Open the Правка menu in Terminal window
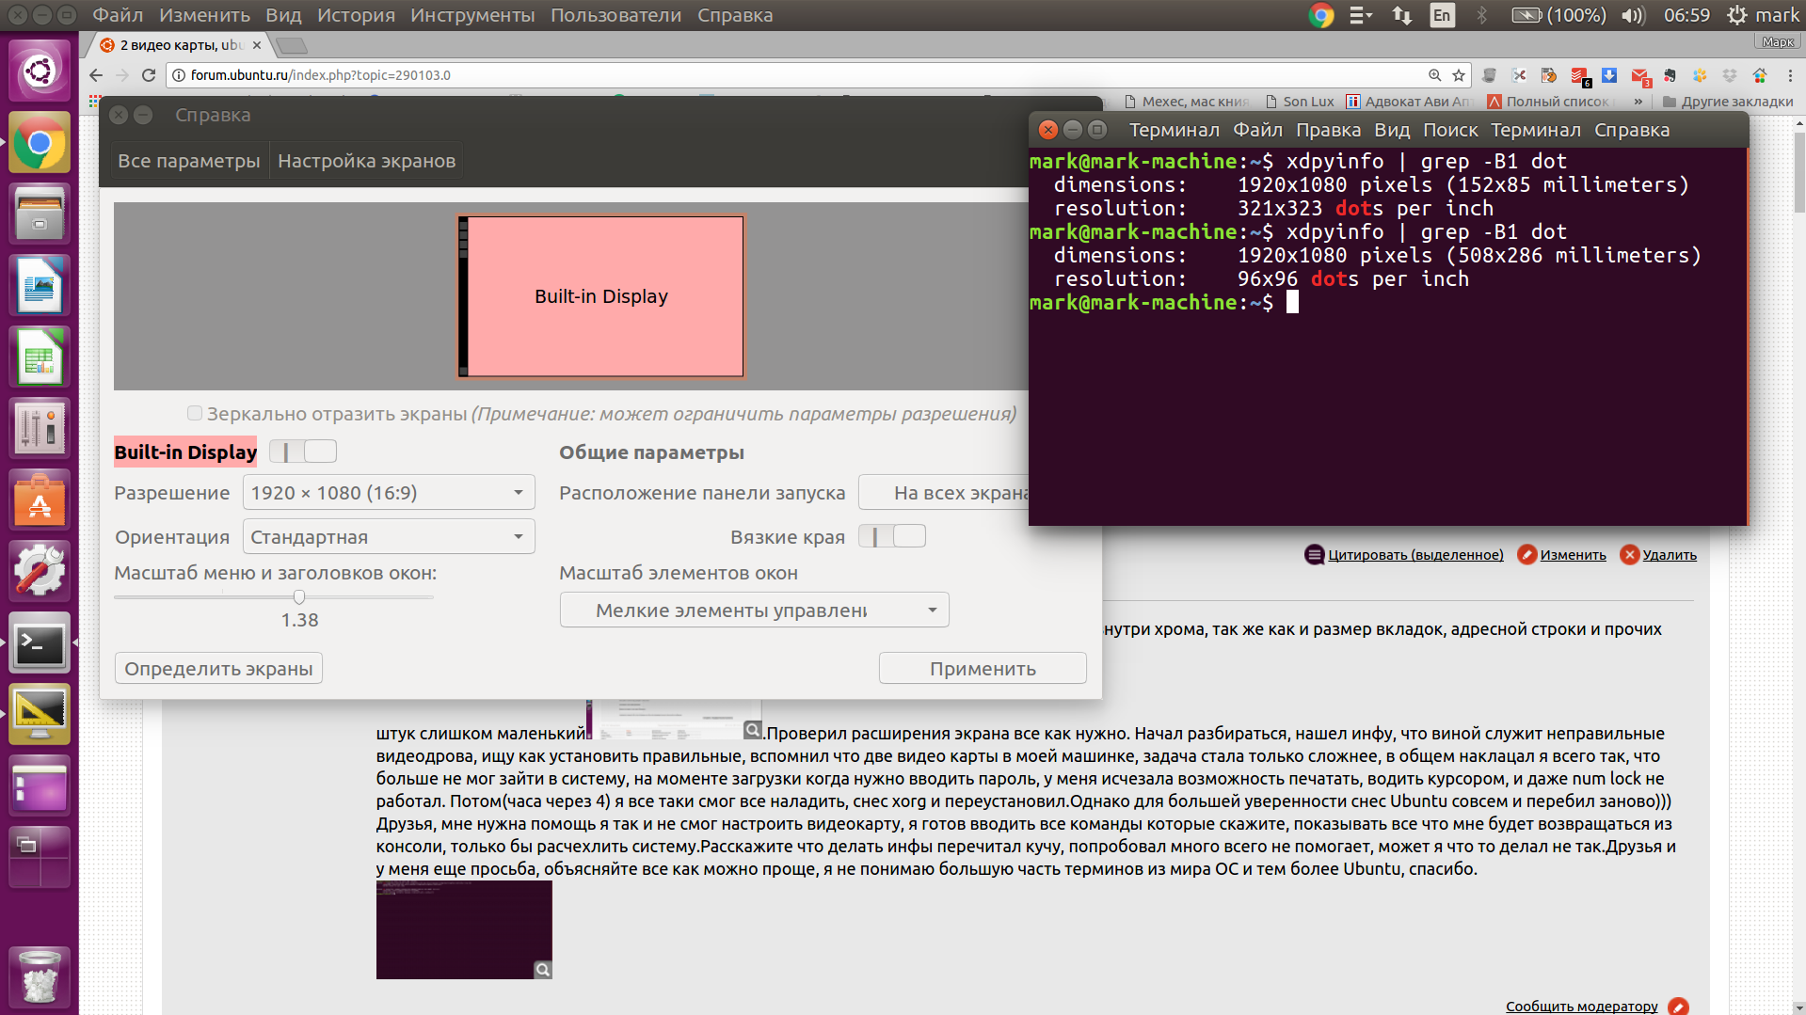Image resolution: width=1806 pixels, height=1015 pixels. (1328, 130)
